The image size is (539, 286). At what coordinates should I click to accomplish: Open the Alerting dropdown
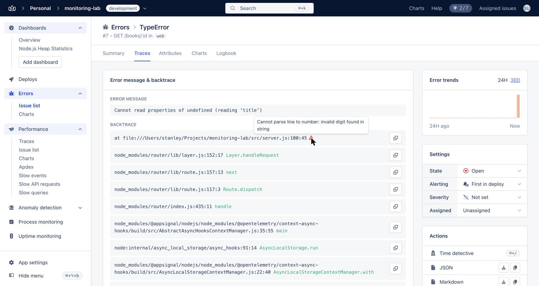tap(492, 184)
